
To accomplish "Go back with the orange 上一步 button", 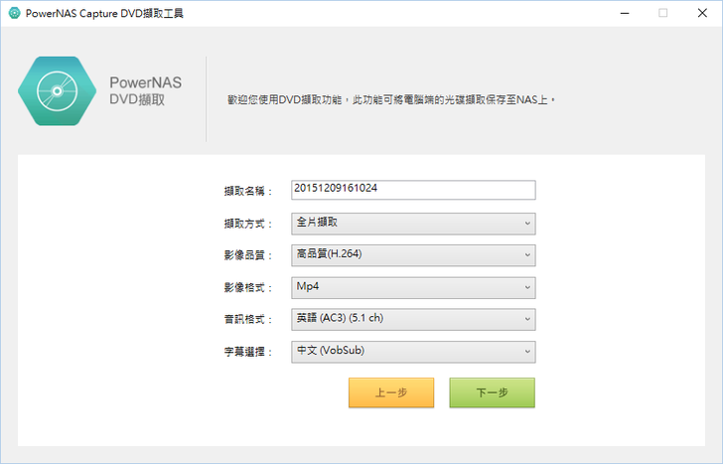I will coord(391,392).
